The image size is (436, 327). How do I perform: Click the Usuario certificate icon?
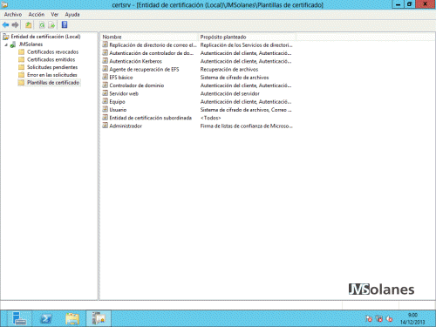point(105,109)
